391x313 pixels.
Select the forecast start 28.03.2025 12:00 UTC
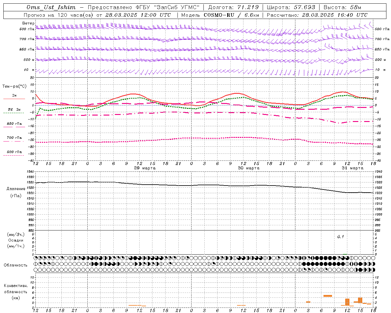coord(138,15)
